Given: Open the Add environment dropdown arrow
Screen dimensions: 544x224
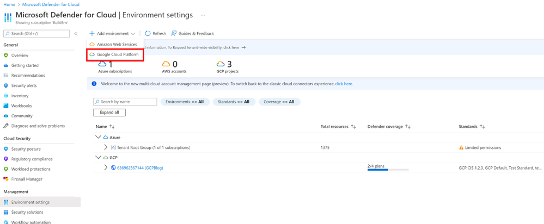Looking at the screenshot, I should [x=133, y=34].
